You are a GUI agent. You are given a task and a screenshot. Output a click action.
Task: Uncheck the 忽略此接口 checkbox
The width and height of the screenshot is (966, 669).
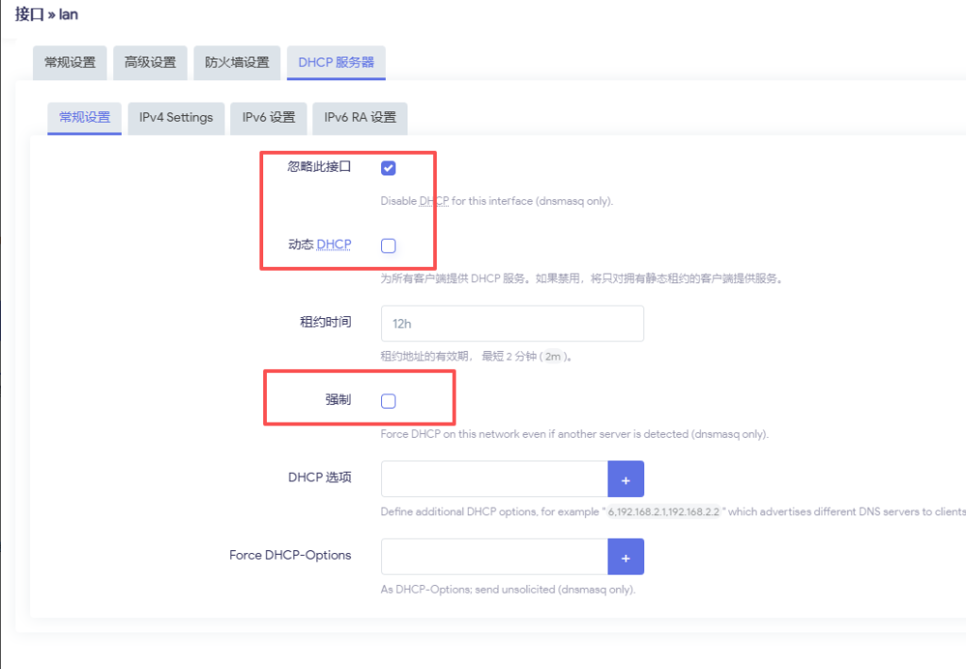click(388, 168)
